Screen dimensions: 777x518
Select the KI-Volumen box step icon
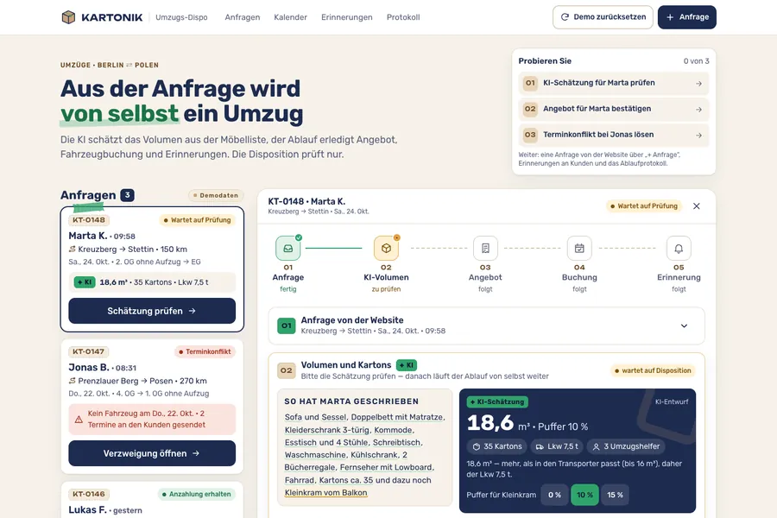(x=386, y=249)
